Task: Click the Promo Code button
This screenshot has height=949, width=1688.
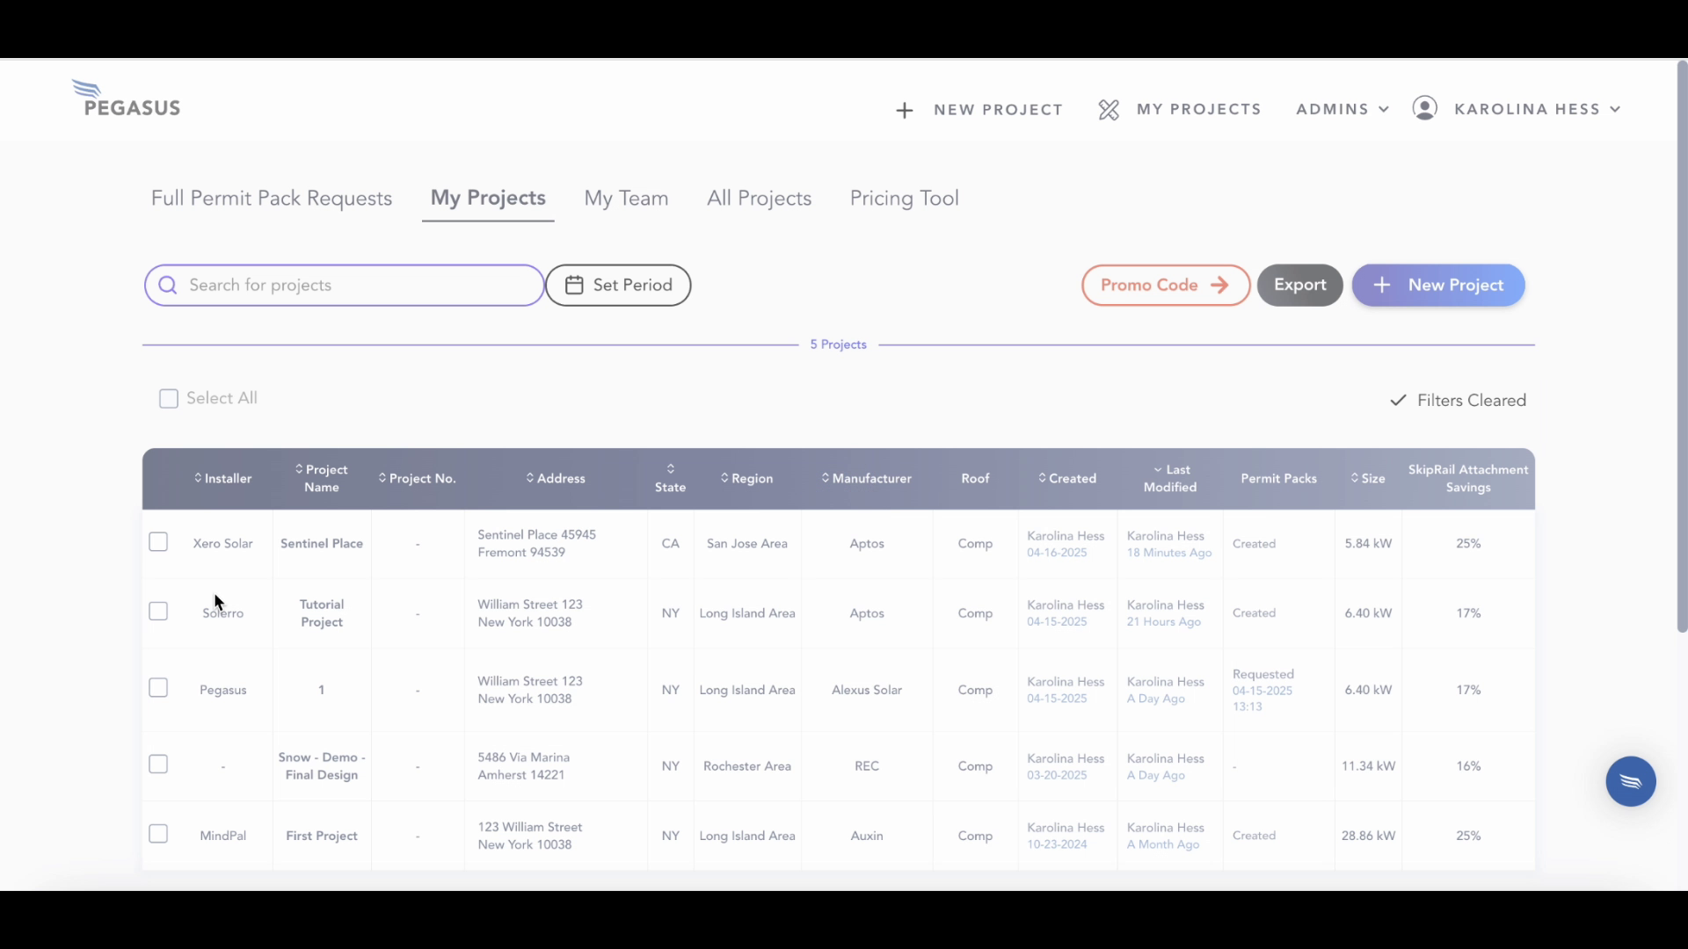Action: coord(1166,286)
